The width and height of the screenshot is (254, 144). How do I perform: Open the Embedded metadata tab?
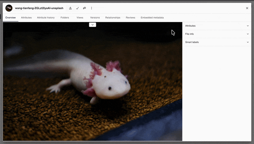point(152,18)
